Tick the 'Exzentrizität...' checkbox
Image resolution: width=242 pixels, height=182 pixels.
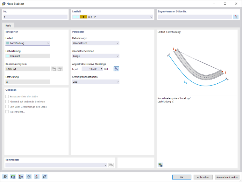7,112
